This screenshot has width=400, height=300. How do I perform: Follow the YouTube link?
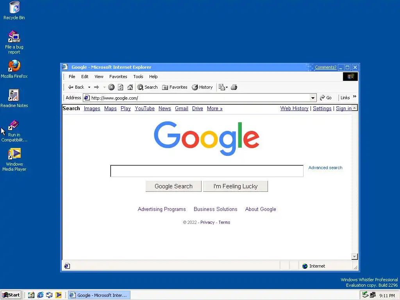(145, 109)
